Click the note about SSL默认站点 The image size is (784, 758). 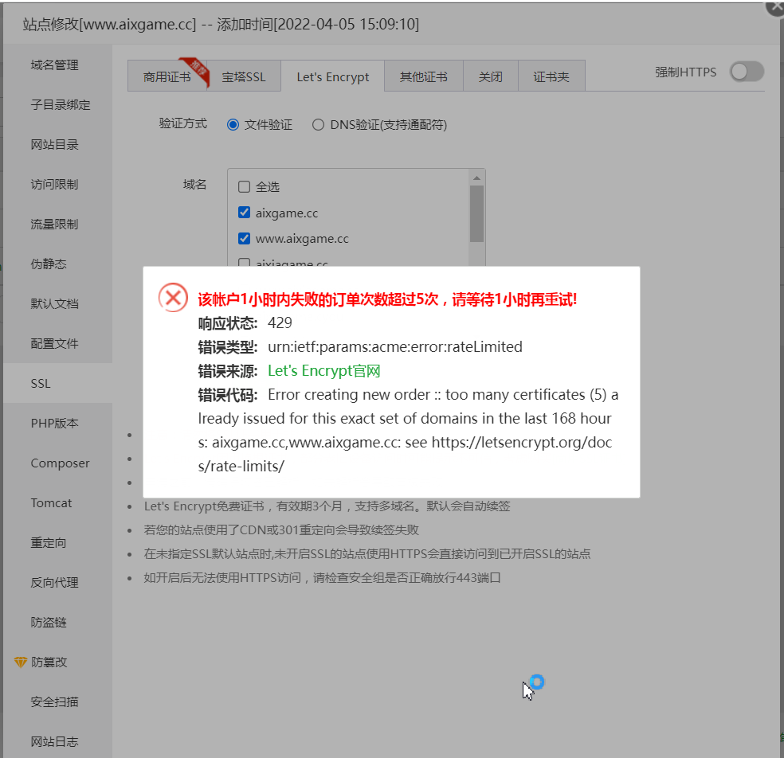tap(367, 554)
